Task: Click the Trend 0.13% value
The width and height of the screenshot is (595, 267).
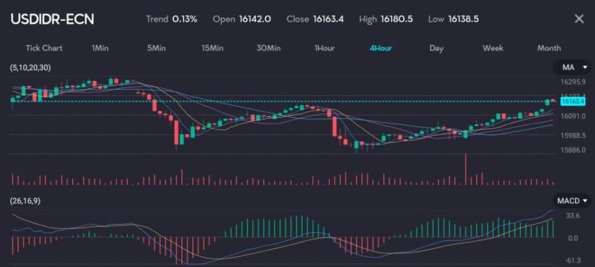Action: tap(185, 19)
